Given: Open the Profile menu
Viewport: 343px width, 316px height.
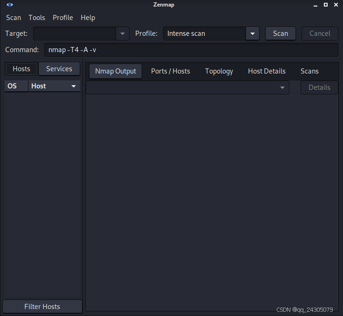Looking at the screenshot, I should [x=63, y=18].
